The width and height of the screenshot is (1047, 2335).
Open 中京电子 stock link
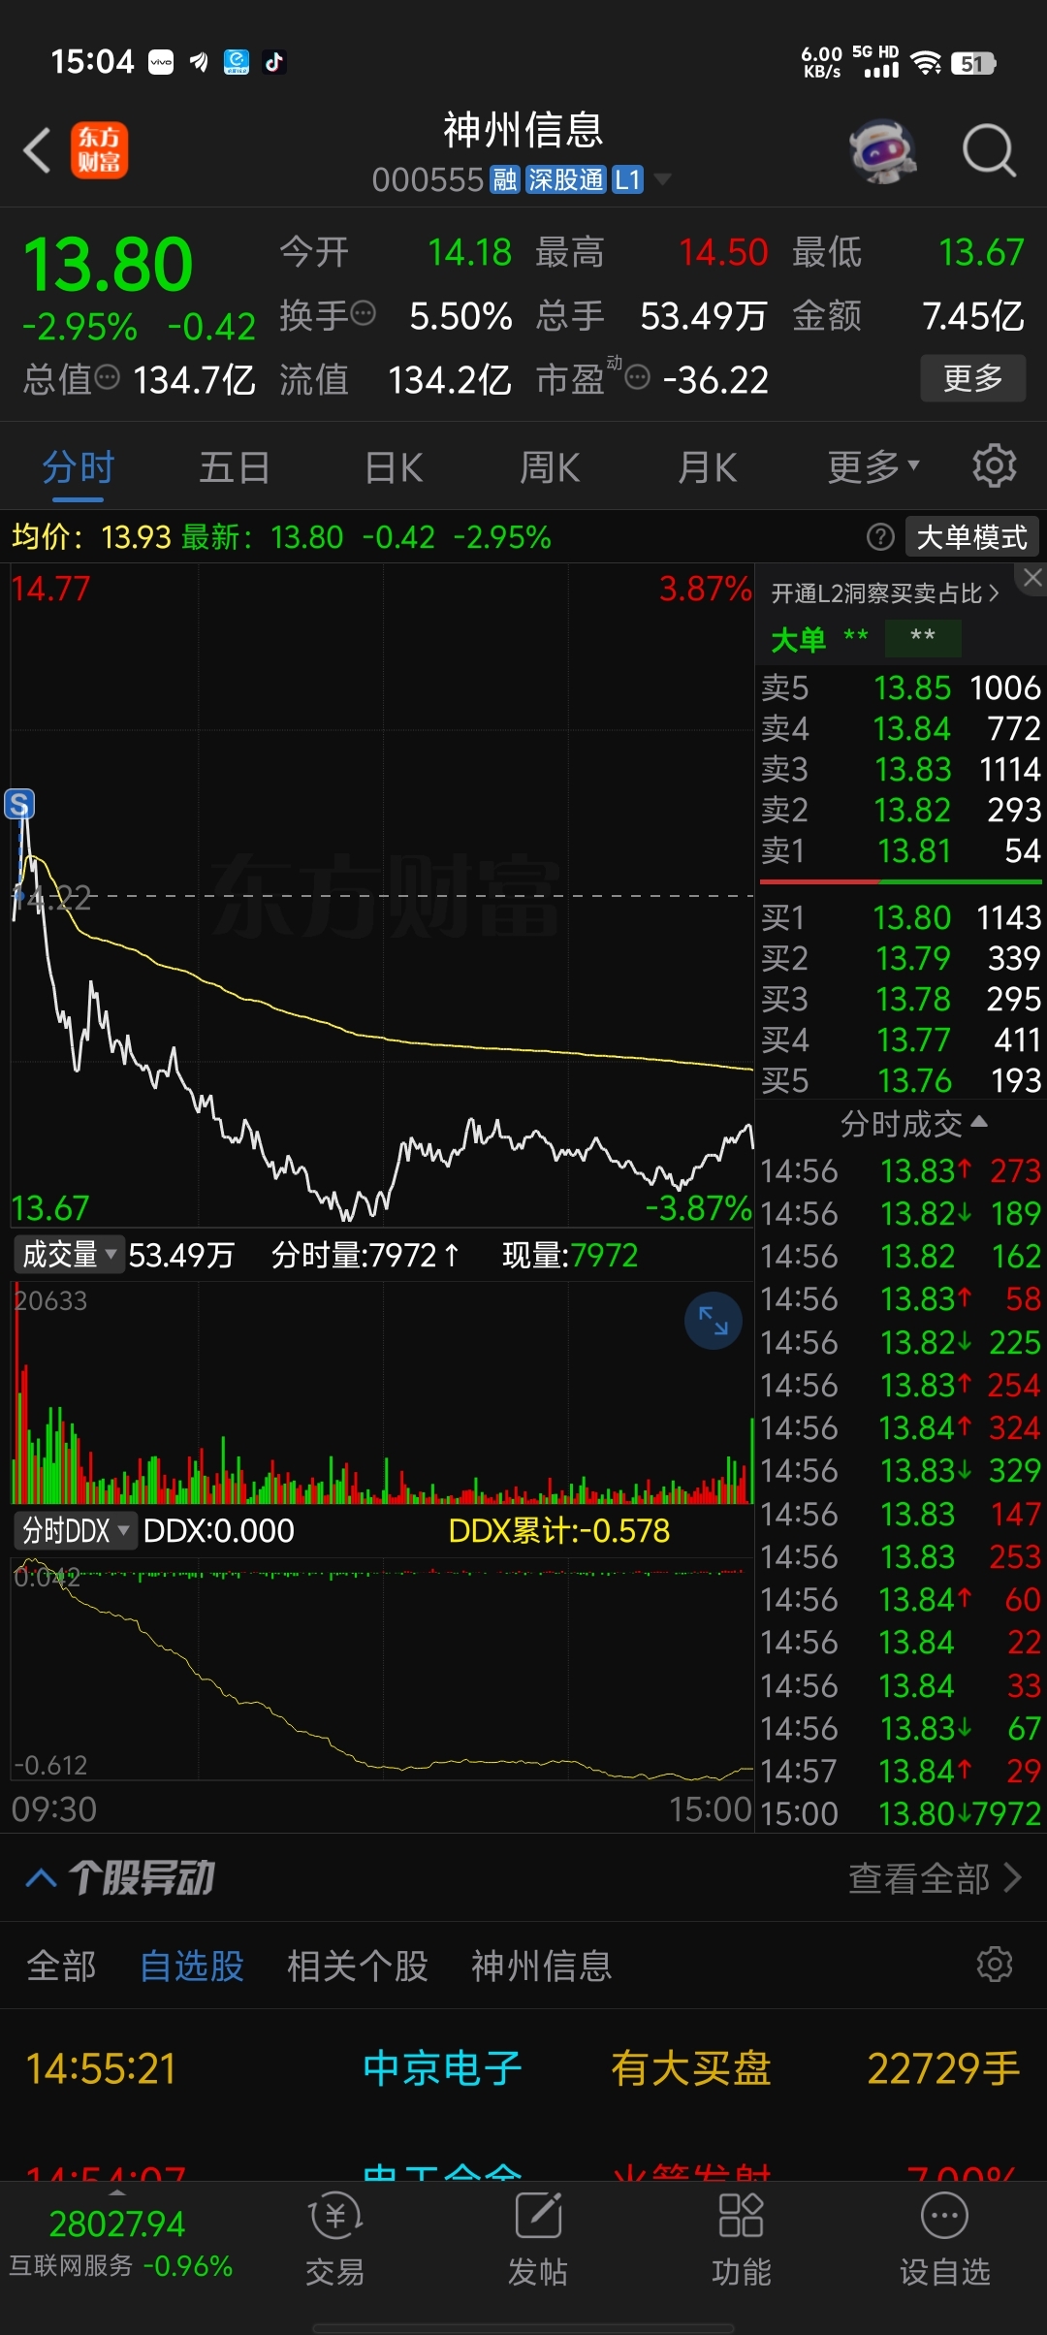point(442,2067)
